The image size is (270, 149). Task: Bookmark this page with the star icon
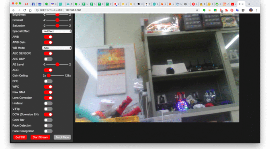point(197,10)
